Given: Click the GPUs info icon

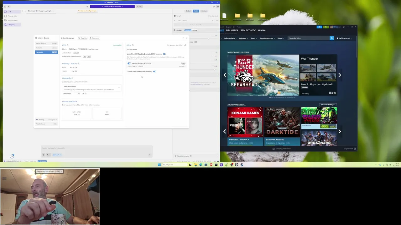Looking at the screenshot, I should [133, 45].
